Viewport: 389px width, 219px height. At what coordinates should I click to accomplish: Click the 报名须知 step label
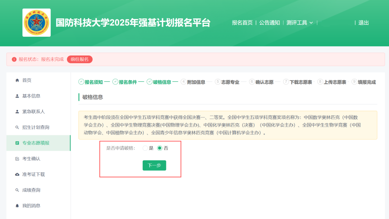(x=94, y=82)
